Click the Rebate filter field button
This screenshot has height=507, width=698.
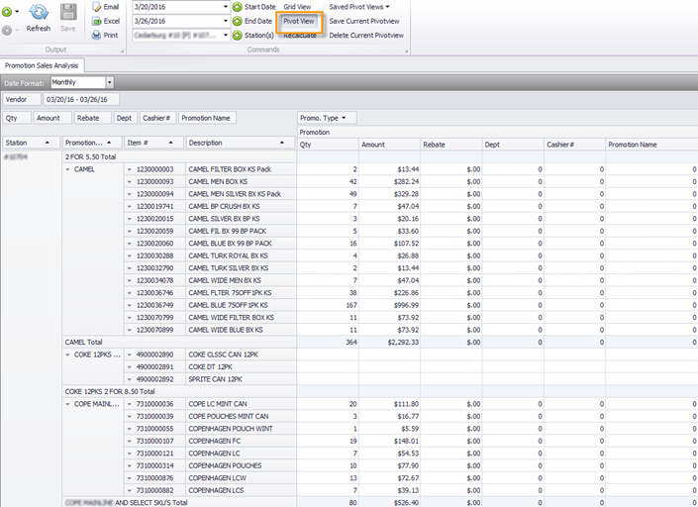(93, 118)
